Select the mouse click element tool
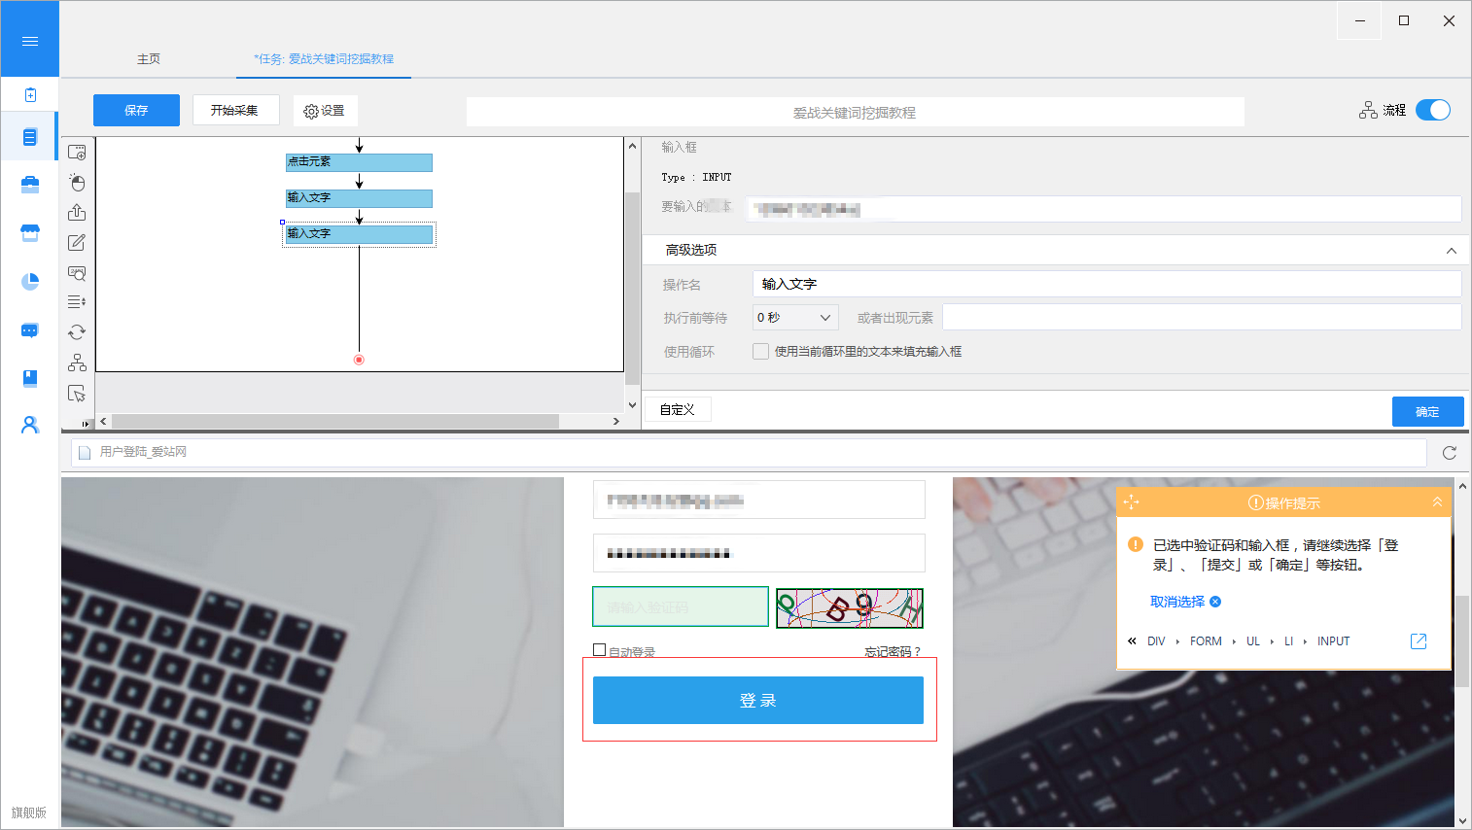The width and height of the screenshot is (1472, 830). [x=77, y=183]
